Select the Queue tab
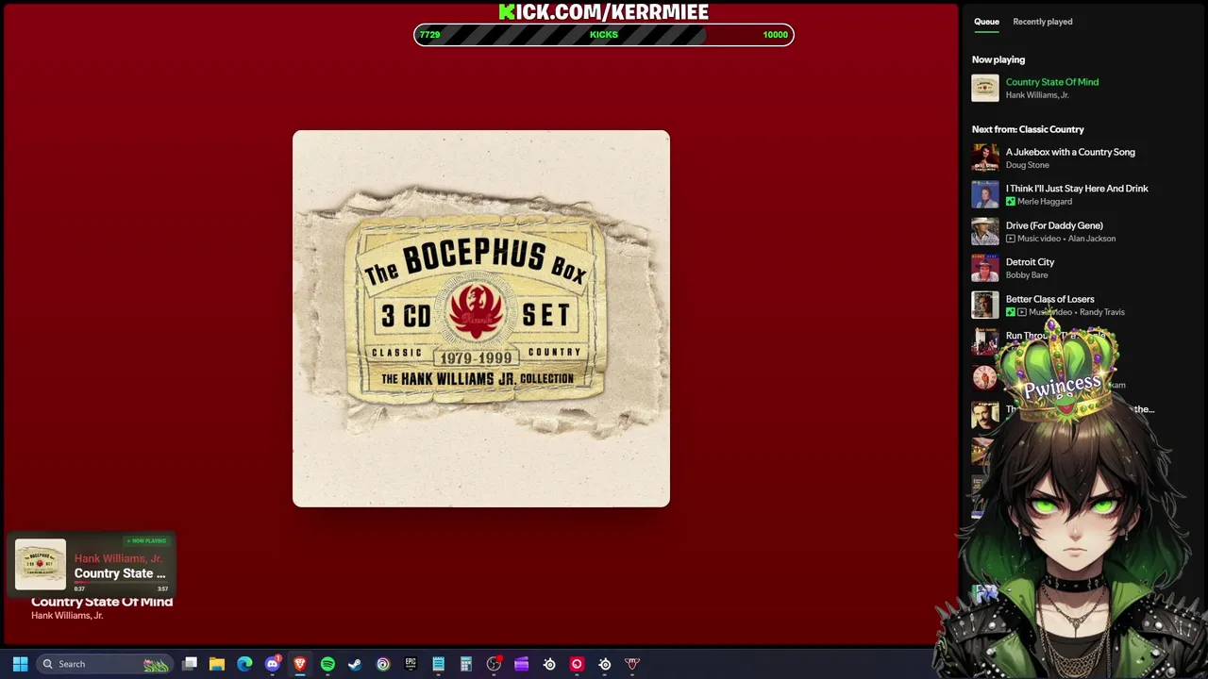The height and width of the screenshot is (679, 1208). (x=986, y=22)
